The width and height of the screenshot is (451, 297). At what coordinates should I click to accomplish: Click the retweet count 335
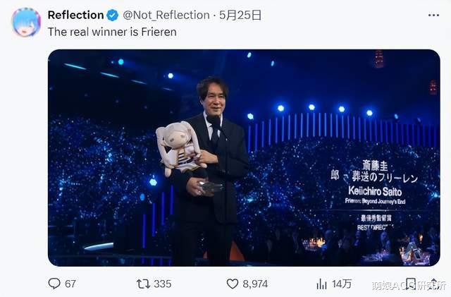click(x=162, y=284)
